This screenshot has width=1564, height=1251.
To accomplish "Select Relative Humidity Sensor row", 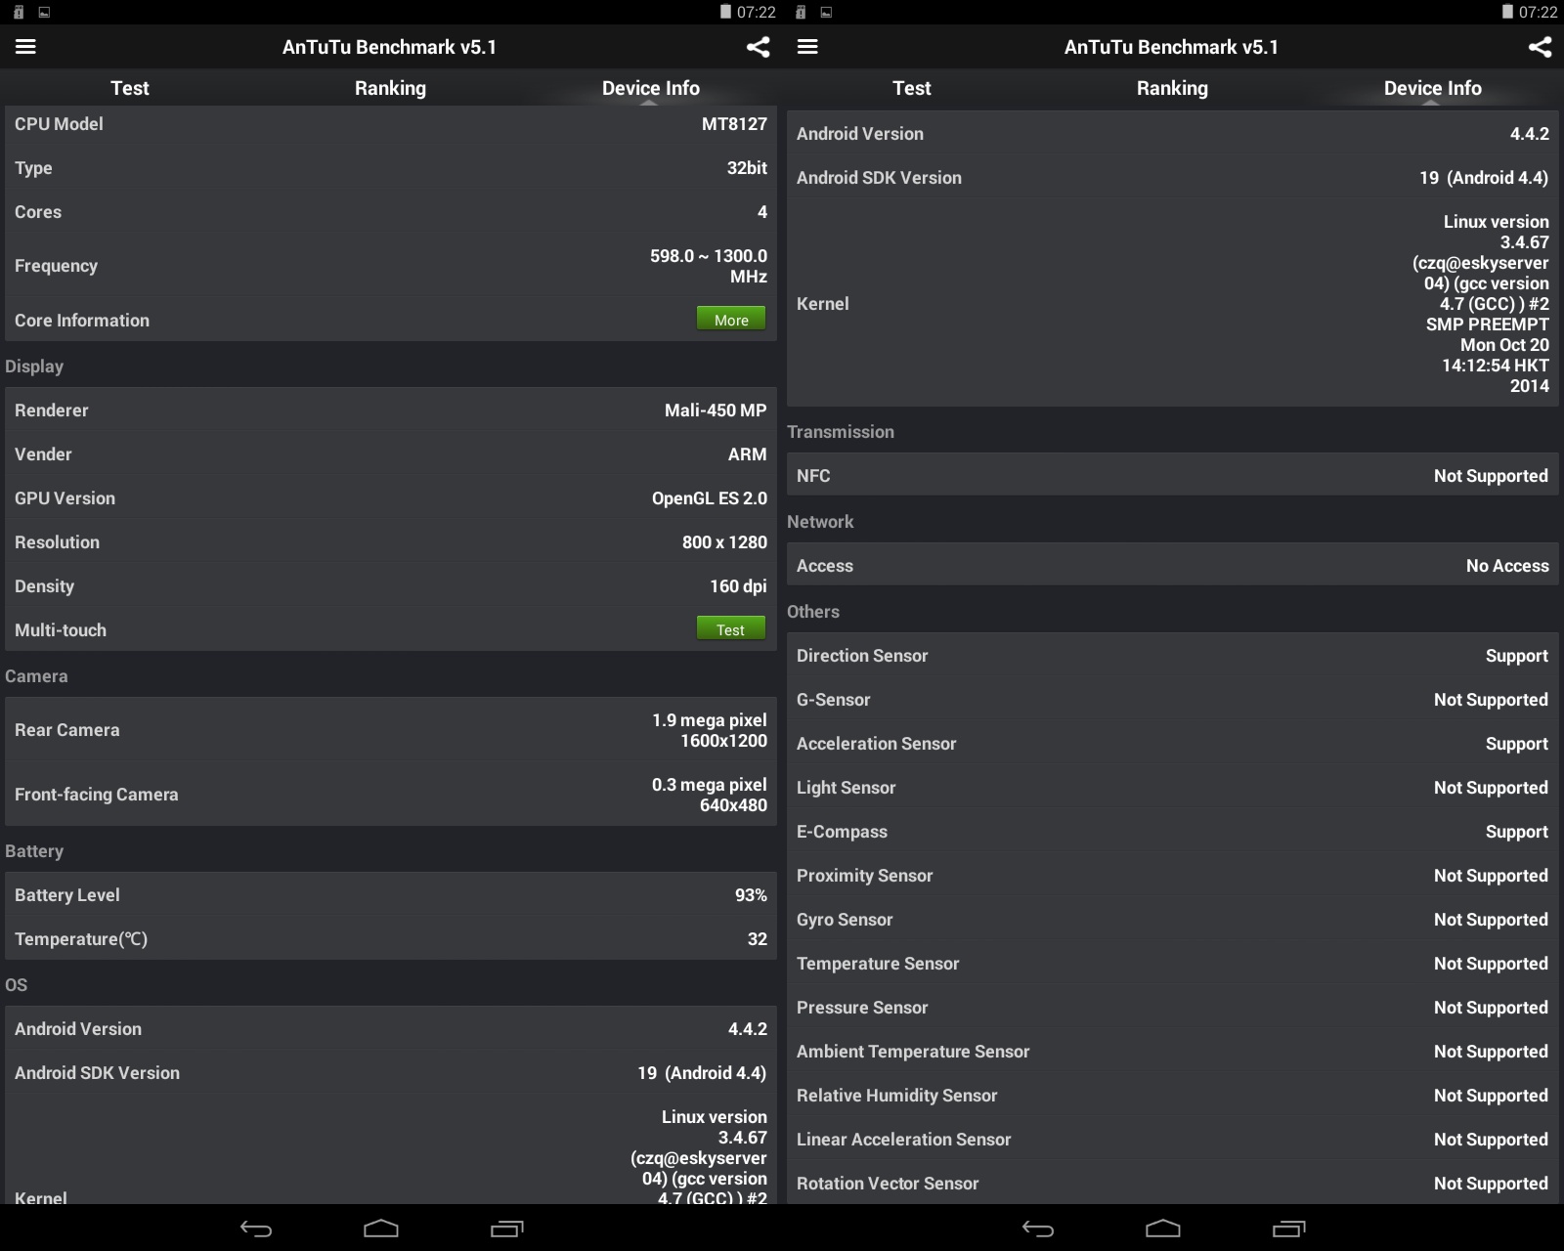I will tap(1173, 1096).
